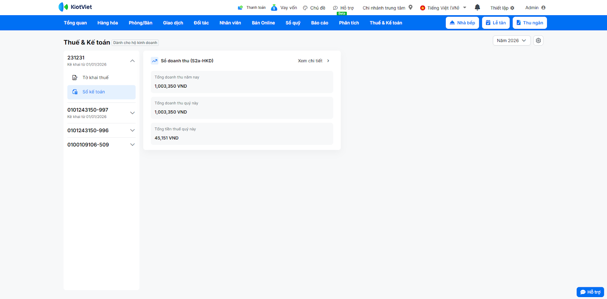Open the Nhân viên menu
Viewport: 607px width, 299px height.
[x=230, y=23]
